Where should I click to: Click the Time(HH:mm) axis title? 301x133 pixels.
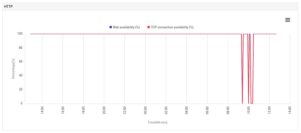(158, 122)
